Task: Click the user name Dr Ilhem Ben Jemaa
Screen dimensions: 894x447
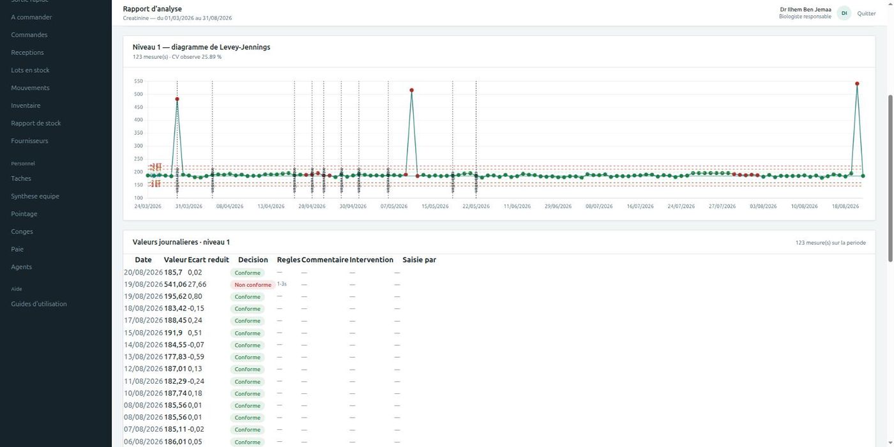Action: (x=805, y=10)
